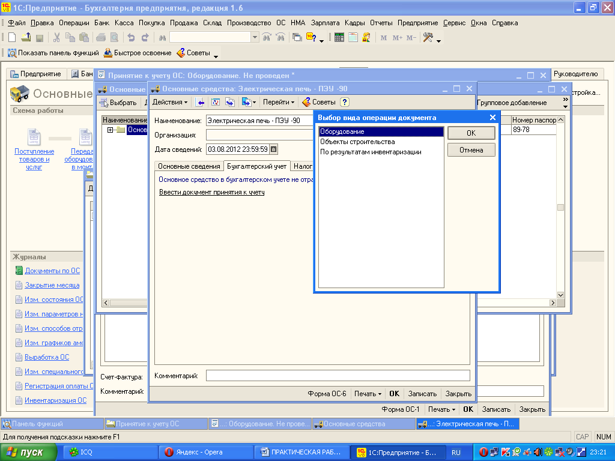Open the Предприятие panel tab
Screen dimensions: 615x461
click(x=35, y=74)
